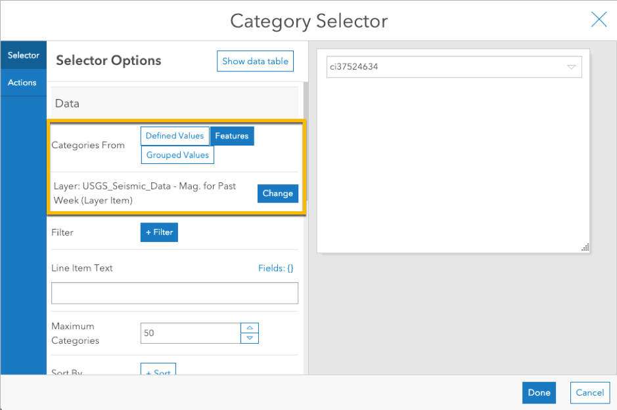617x410 pixels.
Task: Add a new filter with + Filter
Action: click(x=159, y=232)
